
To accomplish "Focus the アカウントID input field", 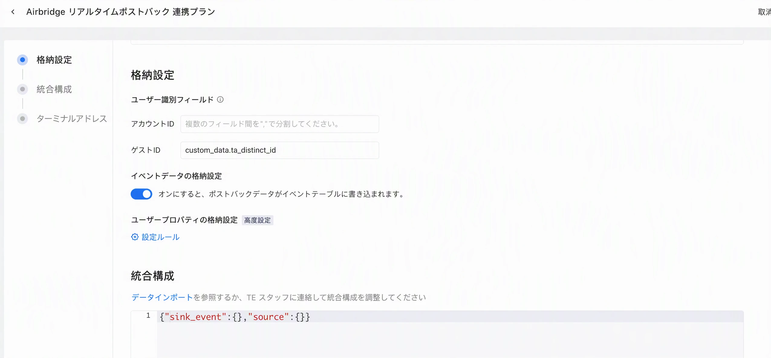I will 280,124.
